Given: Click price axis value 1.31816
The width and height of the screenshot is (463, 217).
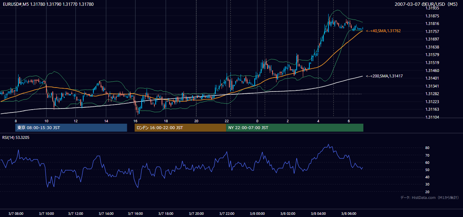Looking at the screenshot, I should pos(433,24).
